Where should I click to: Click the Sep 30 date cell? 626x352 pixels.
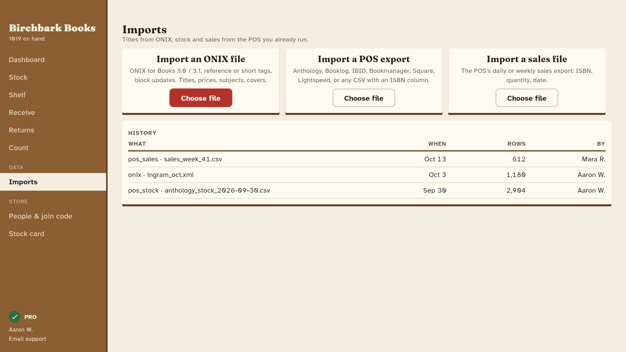(435, 190)
